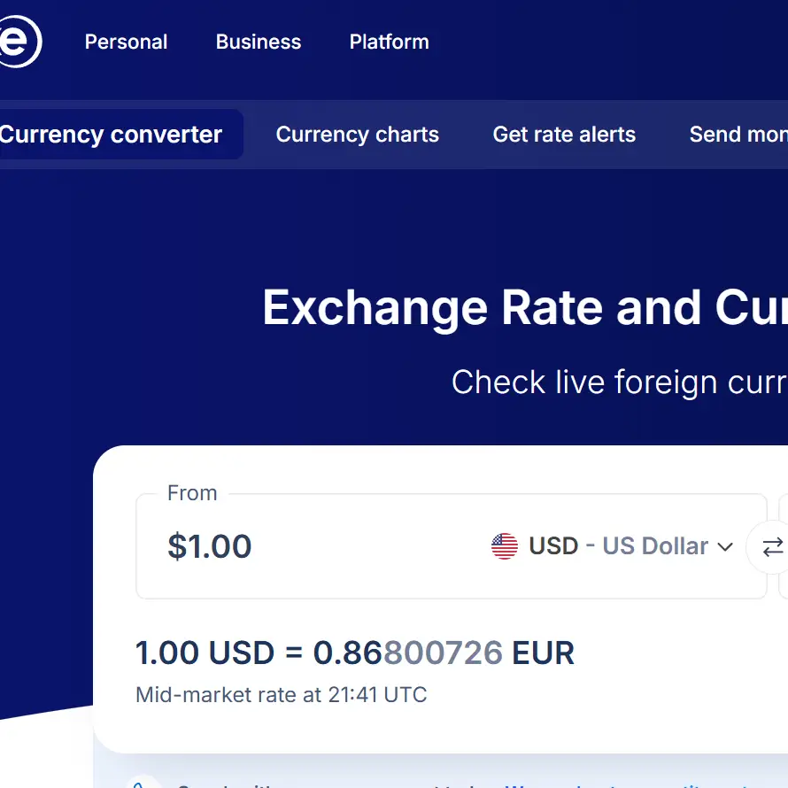Viewport: 788px width, 788px height.
Task: Open the Business navigation menu
Action: click(258, 42)
